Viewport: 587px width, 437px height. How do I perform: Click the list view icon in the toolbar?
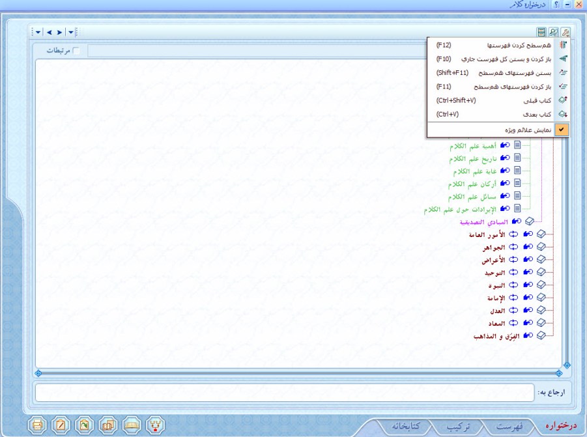541,32
